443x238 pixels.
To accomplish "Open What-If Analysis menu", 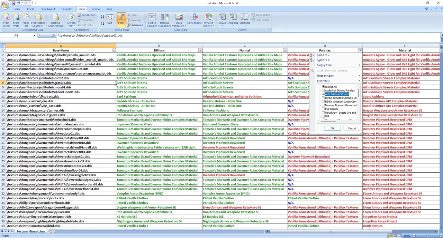I will pyautogui.click(x=208, y=20).
